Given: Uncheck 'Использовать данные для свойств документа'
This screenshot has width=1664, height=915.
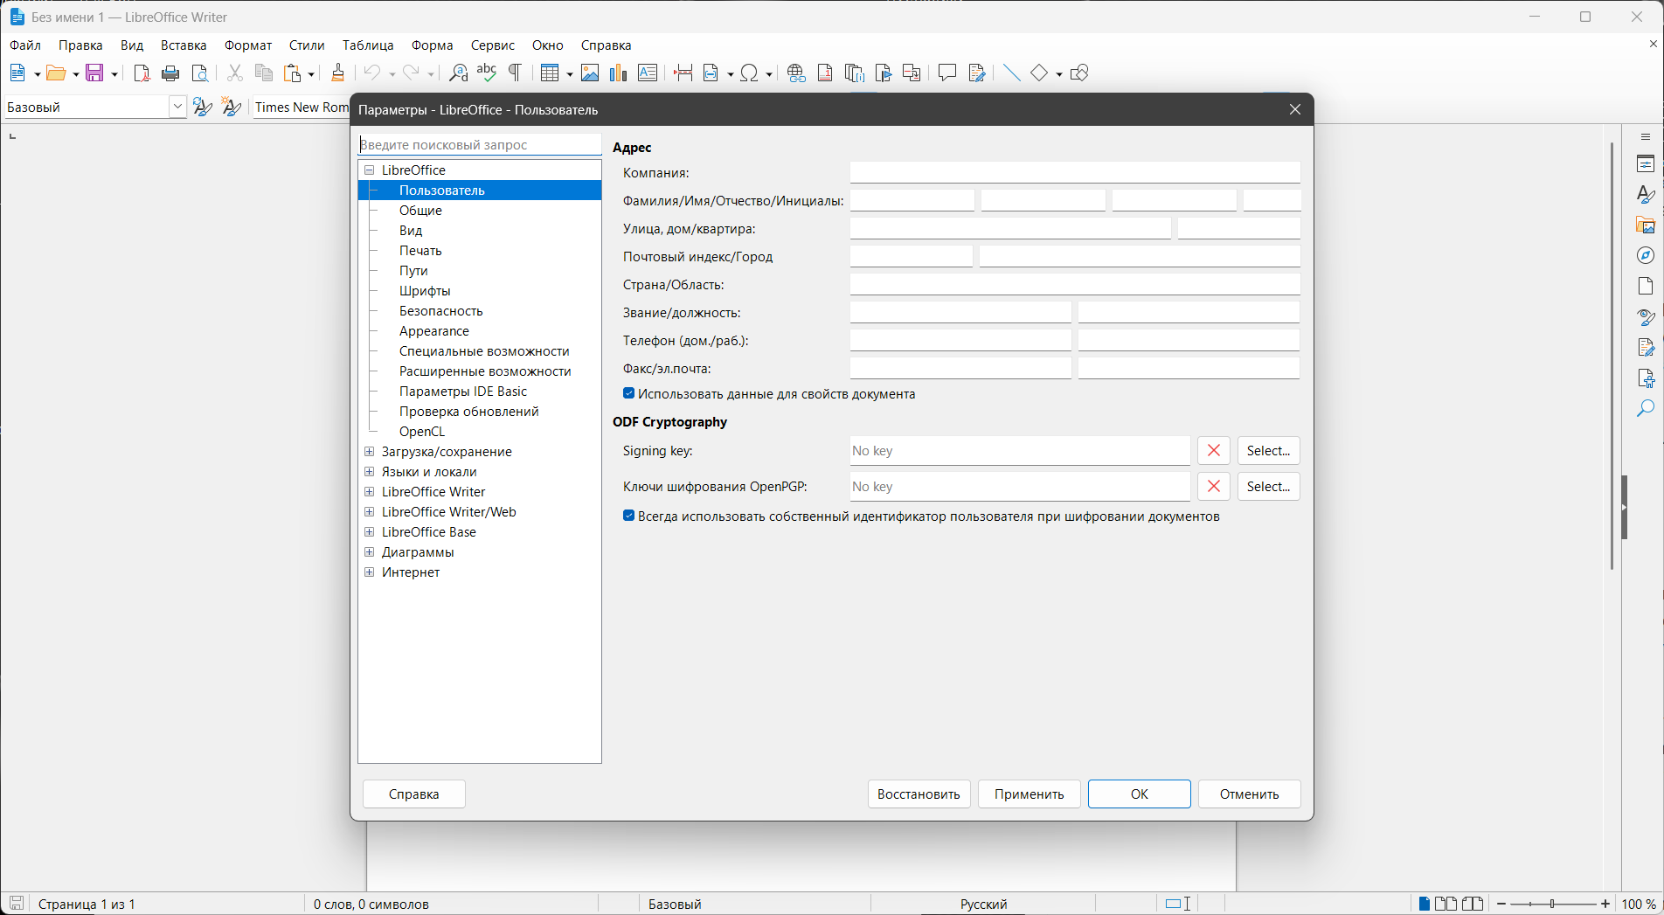Looking at the screenshot, I should pos(628,394).
